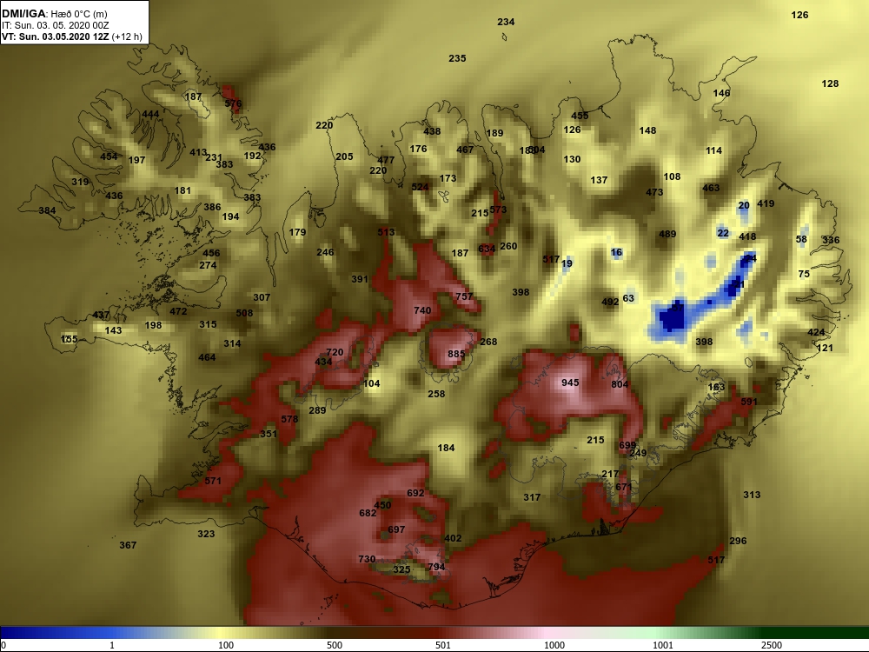Image resolution: width=869 pixels, height=652 pixels.
Task: Click the 323 map value
Action: tap(206, 534)
